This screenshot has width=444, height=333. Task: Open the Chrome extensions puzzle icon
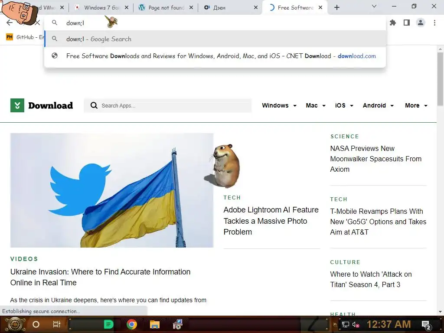(x=393, y=23)
